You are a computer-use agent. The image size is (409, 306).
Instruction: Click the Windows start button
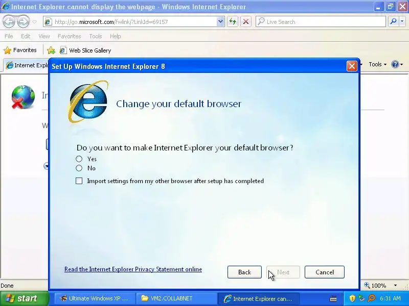pos(25,298)
